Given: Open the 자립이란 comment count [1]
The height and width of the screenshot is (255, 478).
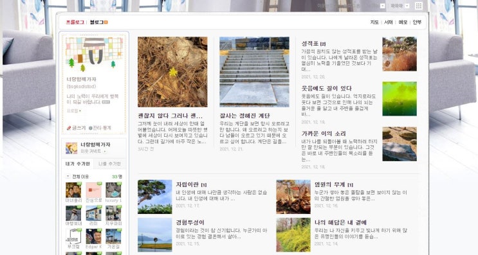Looking at the screenshot, I should (x=204, y=185).
